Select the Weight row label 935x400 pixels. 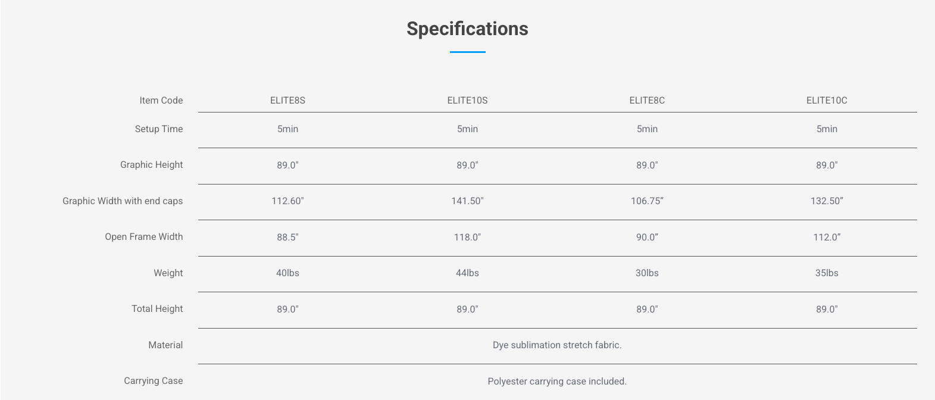[168, 273]
